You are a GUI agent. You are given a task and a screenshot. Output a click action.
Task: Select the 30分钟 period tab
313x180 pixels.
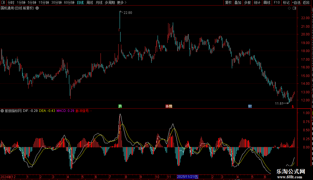56,2
